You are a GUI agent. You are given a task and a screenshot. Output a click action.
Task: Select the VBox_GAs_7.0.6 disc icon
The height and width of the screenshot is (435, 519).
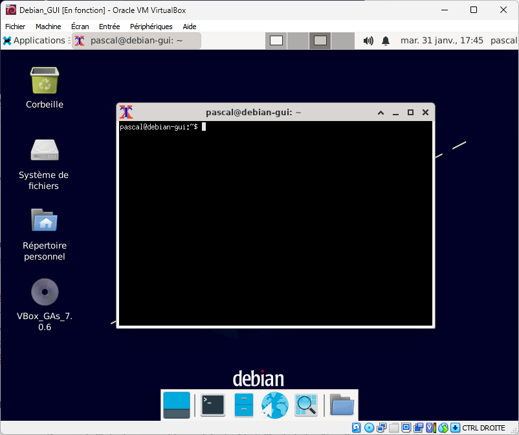coord(45,292)
